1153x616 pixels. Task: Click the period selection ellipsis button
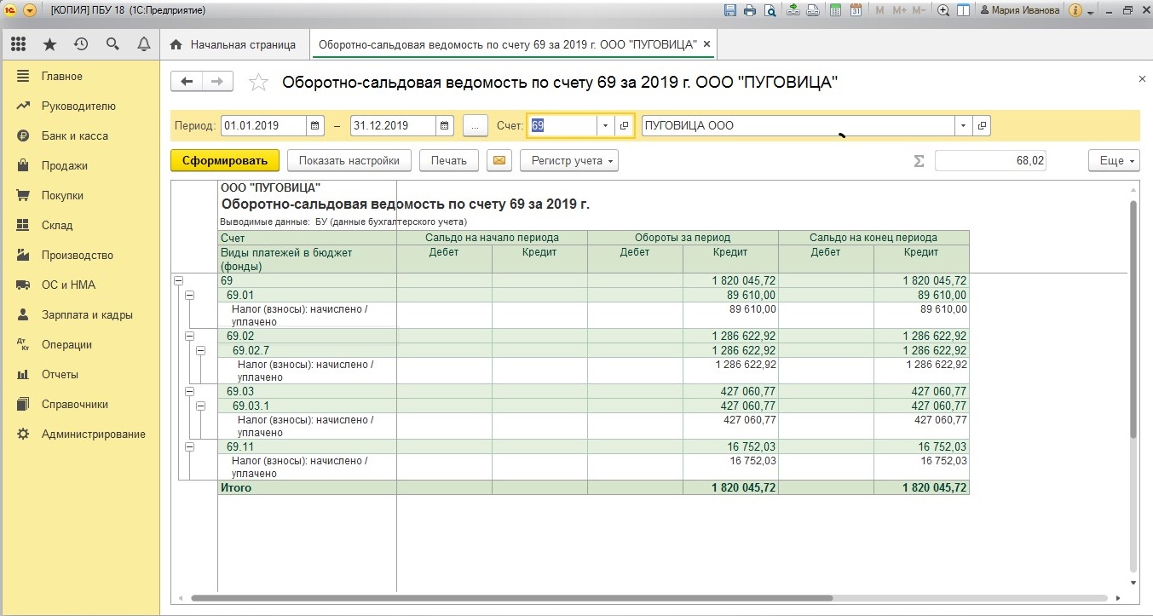coord(476,125)
